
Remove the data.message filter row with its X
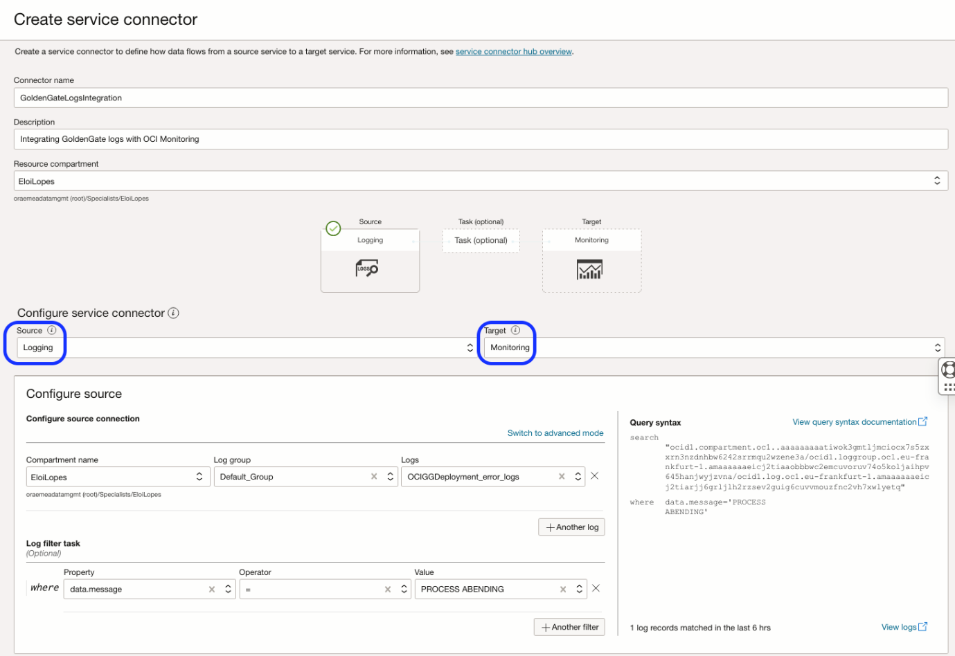(x=596, y=588)
